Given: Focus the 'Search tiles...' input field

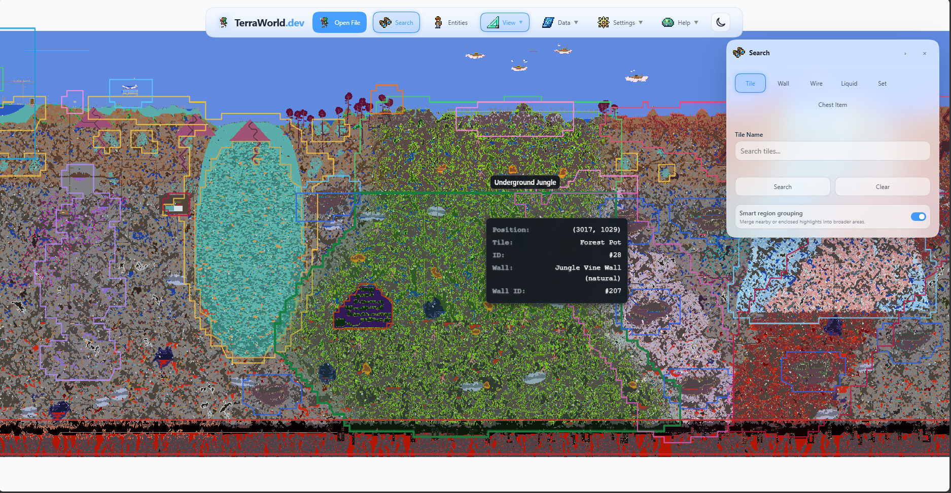Looking at the screenshot, I should 832,151.
